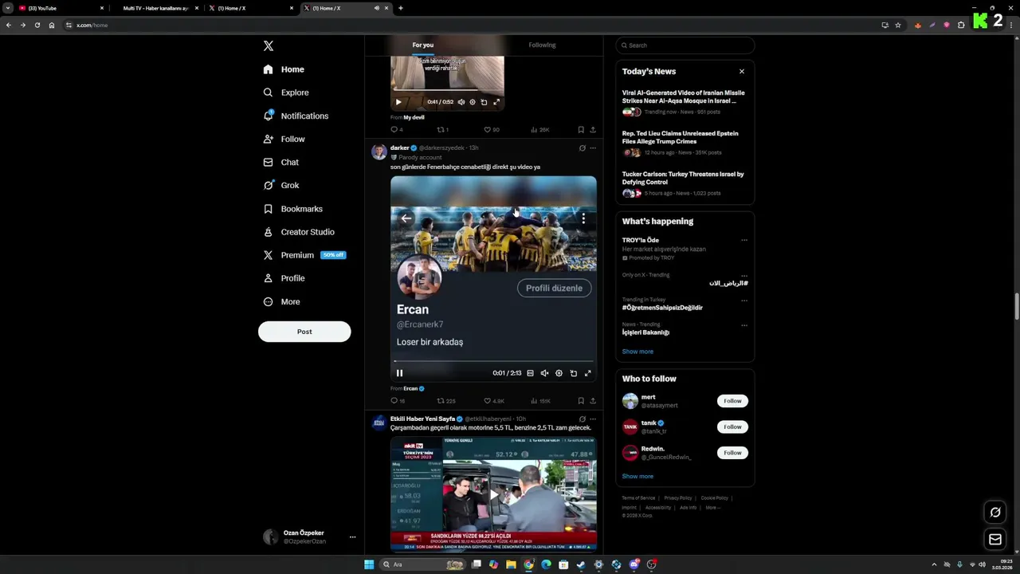Make the My devil video full screen
Viewport: 1020px width, 574px height.
click(x=496, y=102)
